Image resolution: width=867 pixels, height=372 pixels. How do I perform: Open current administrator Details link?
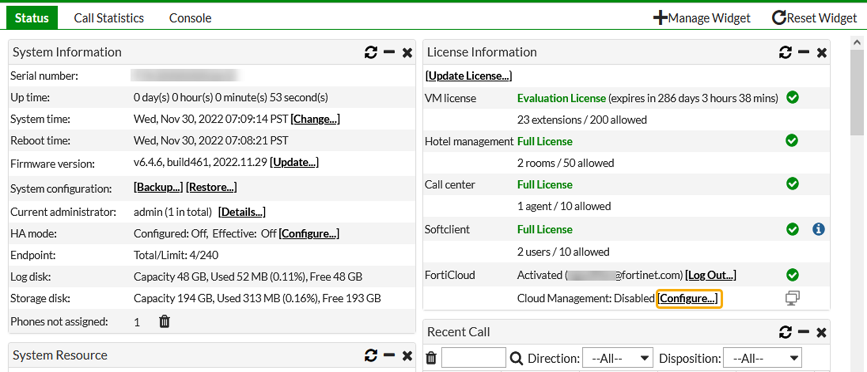242,212
